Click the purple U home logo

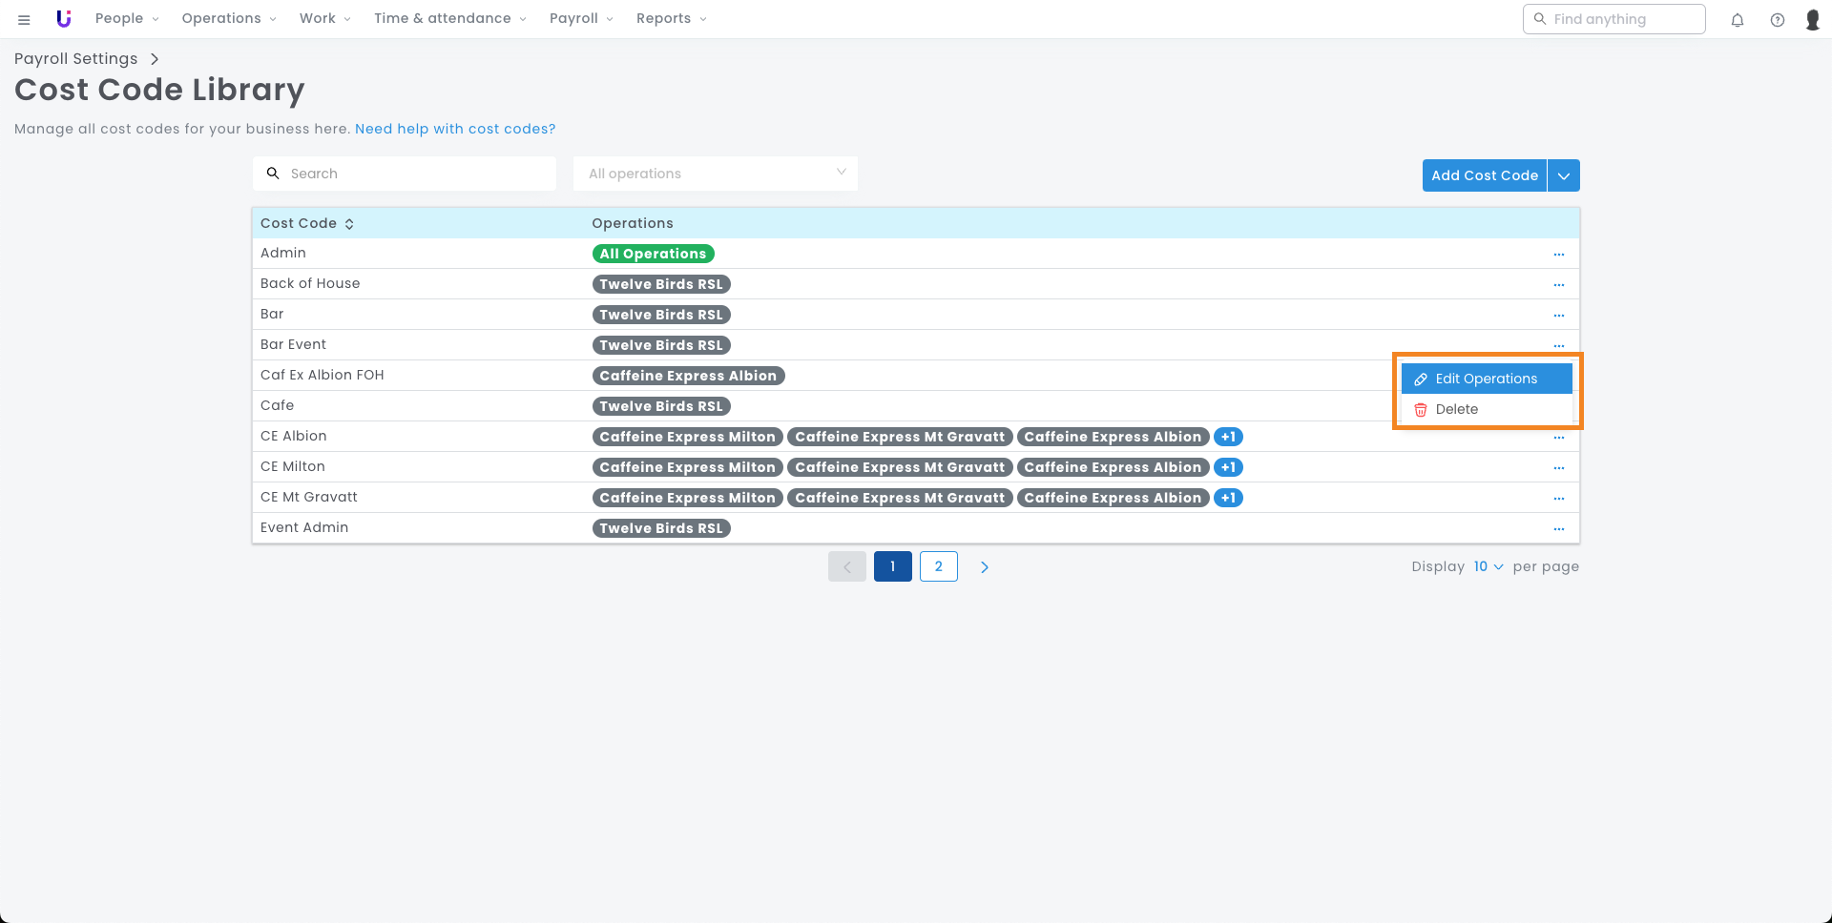click(x=64, y=19)
